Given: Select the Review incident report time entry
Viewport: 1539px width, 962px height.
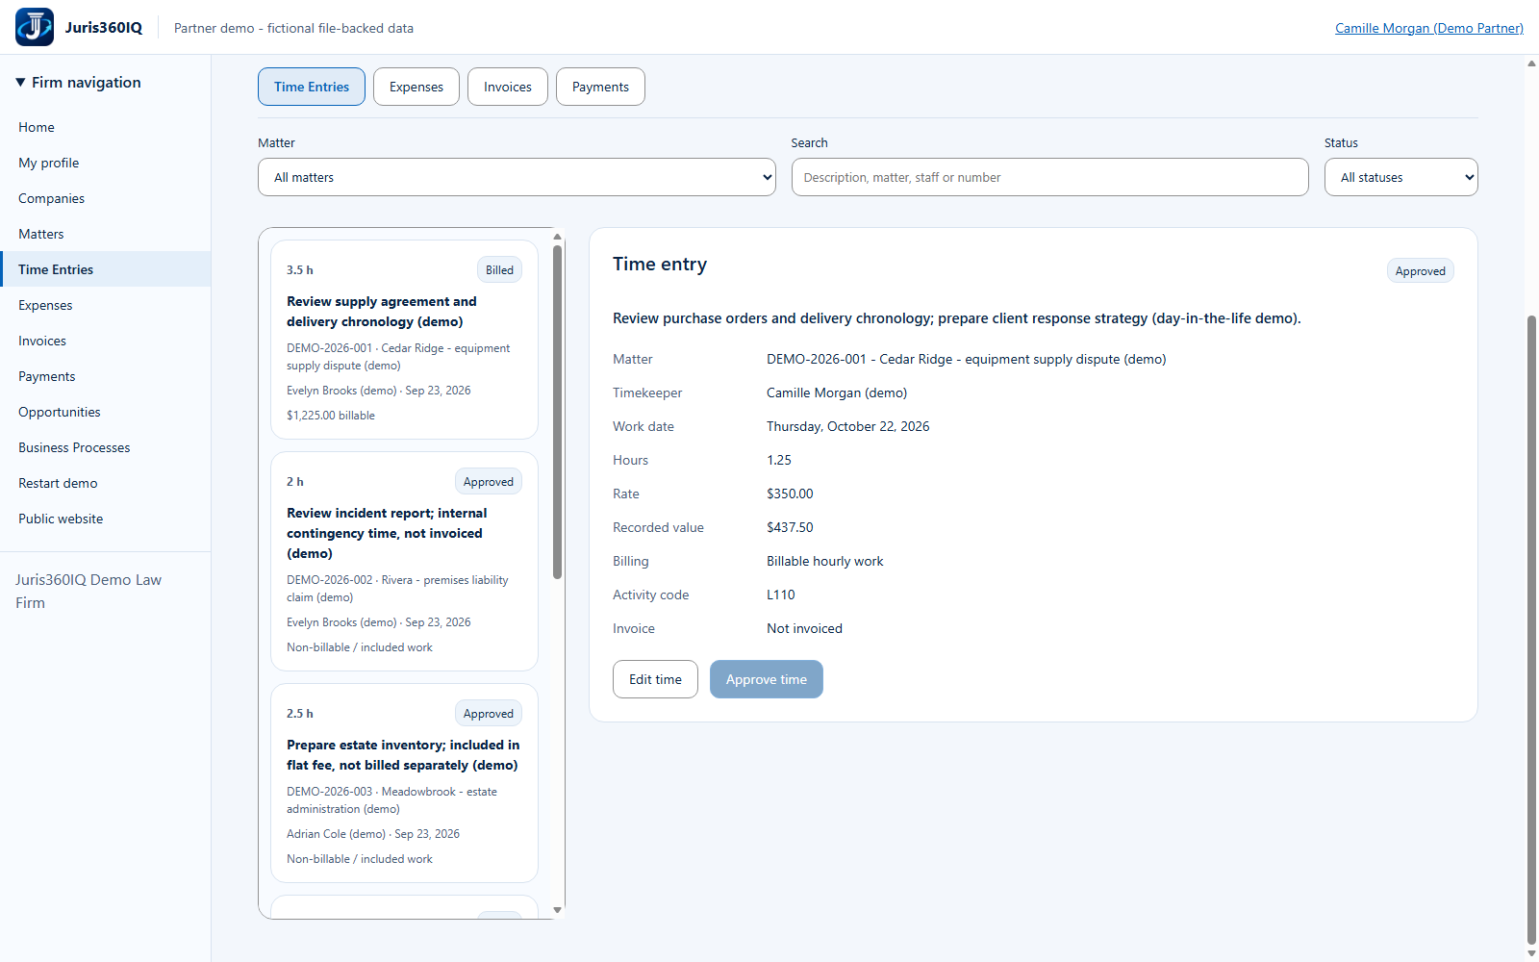Looking at the screenshot, I should coord(404,561).
